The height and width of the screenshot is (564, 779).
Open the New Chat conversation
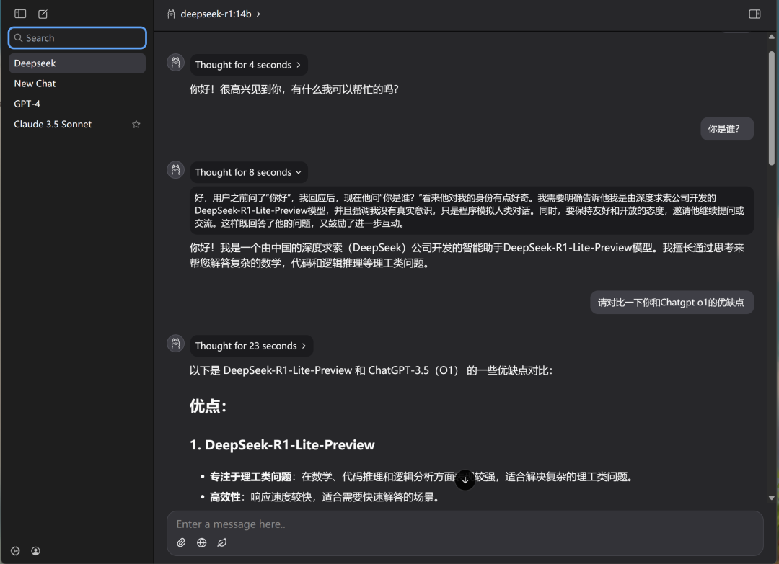[x=77, y=84]
